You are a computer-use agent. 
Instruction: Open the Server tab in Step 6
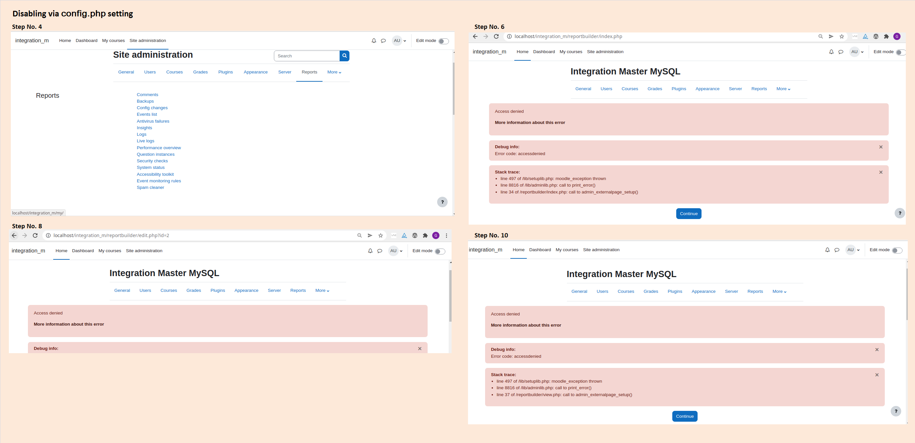(x=735, y=89)
